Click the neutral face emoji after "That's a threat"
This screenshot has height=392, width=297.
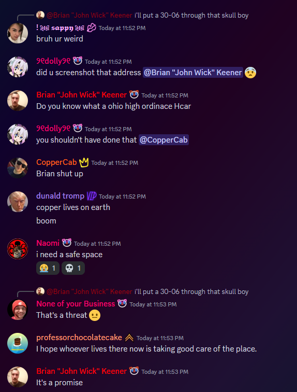click(x=95, y=315)
